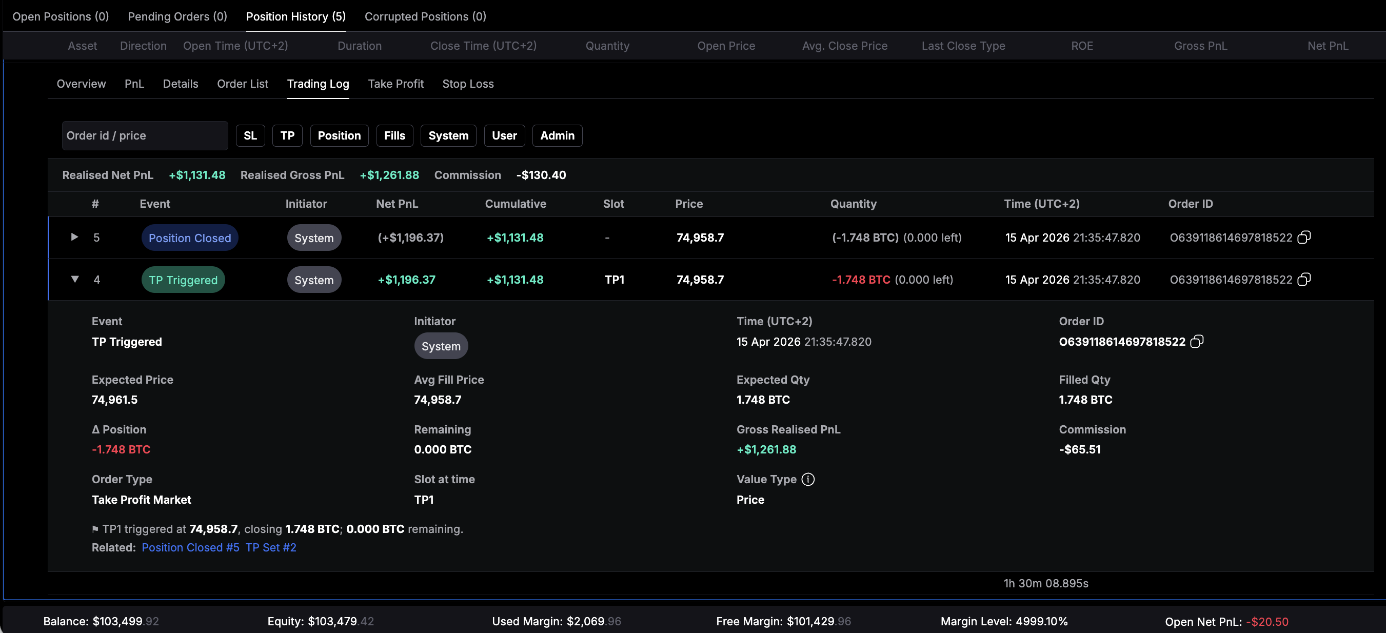Click Slot TP1 cell in row 4

tap(615, 280)
